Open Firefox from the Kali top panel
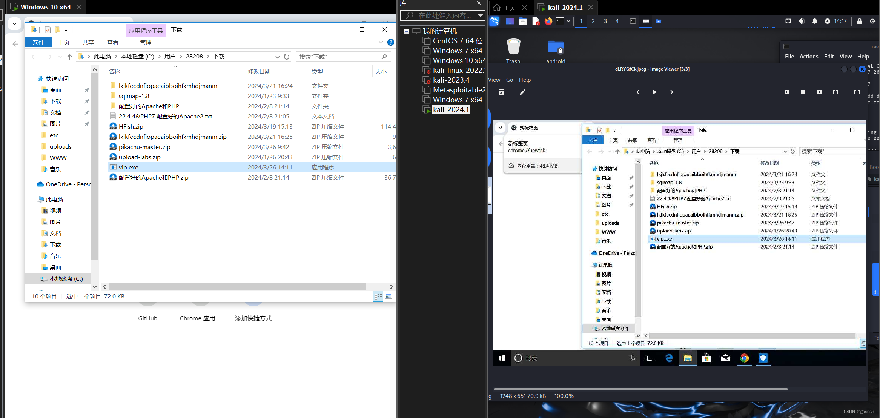This screenshot has width=880, height=418. click(x=548, y=21)
